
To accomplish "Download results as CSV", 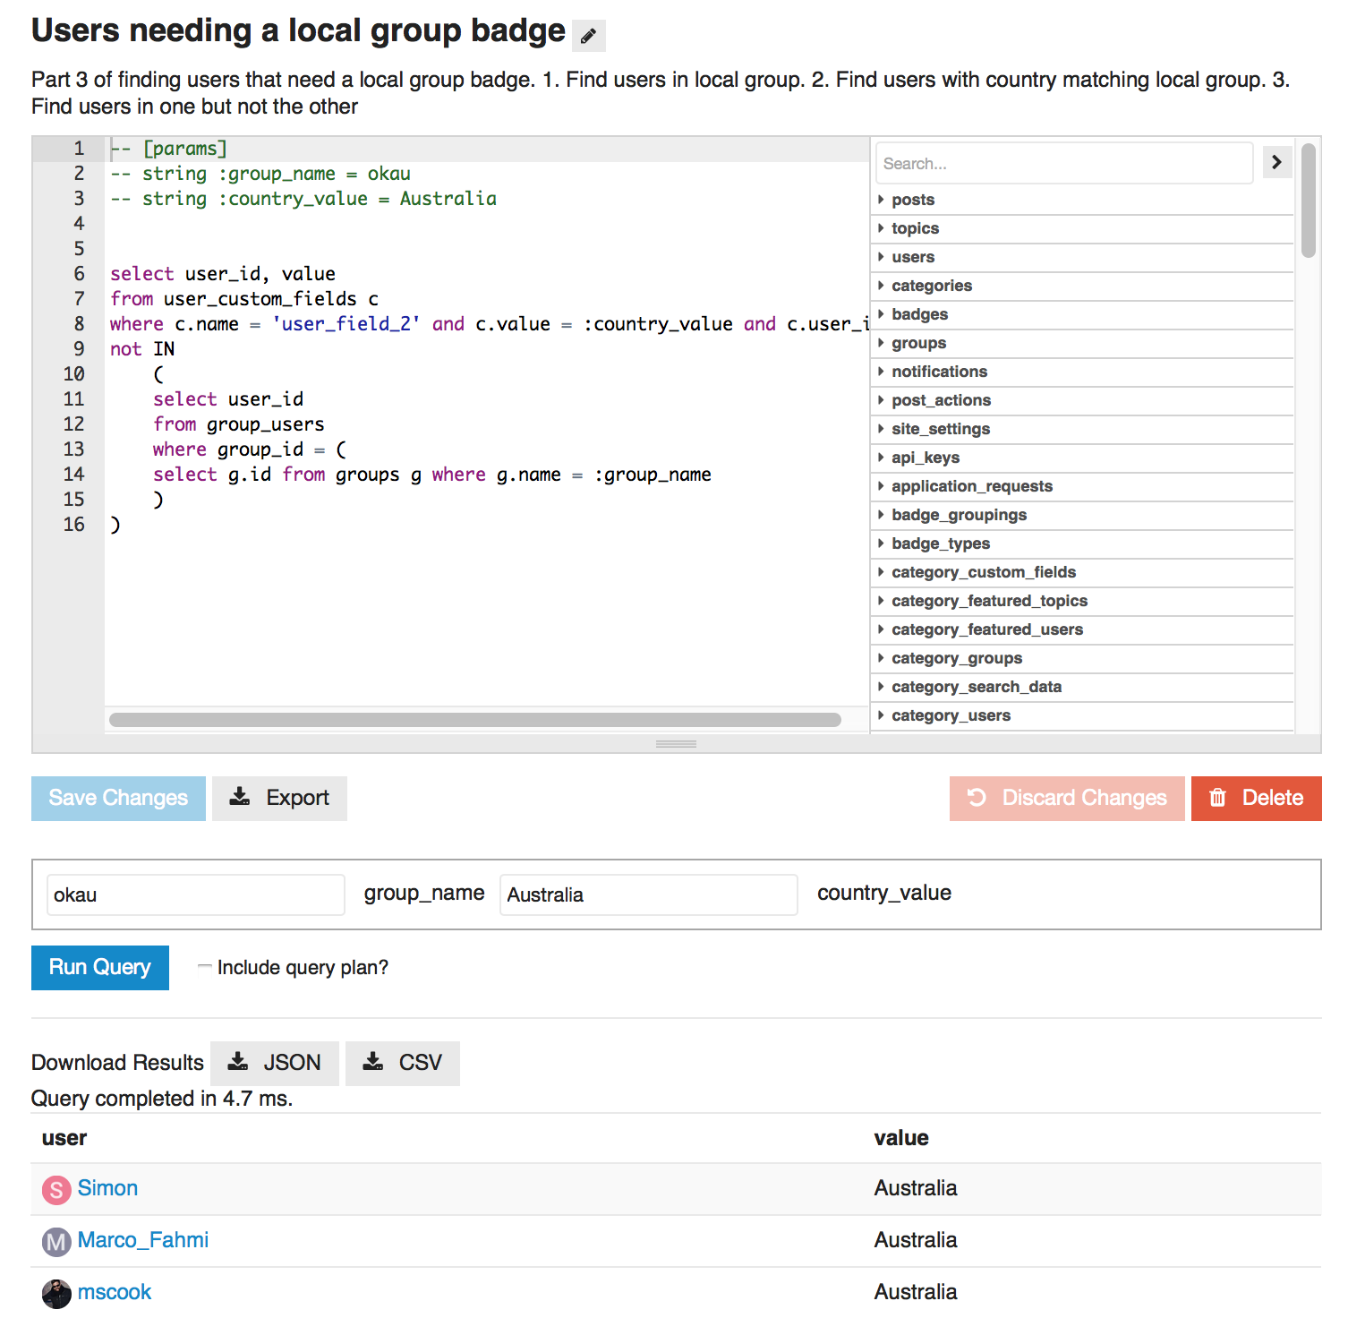I will pyautogui.click(x=403, y=1063).
